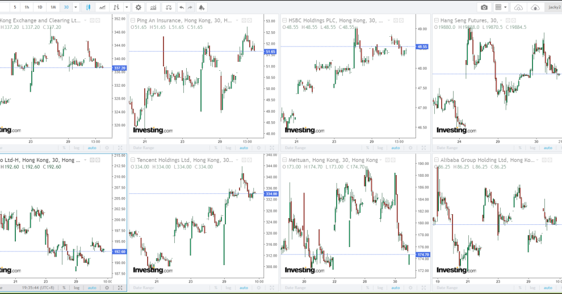Maximize the Meituan chart pane

(423, 288)
